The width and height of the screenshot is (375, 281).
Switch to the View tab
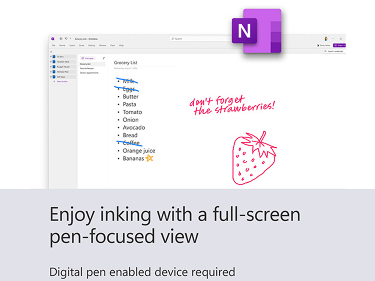click(x=112, y=45)
